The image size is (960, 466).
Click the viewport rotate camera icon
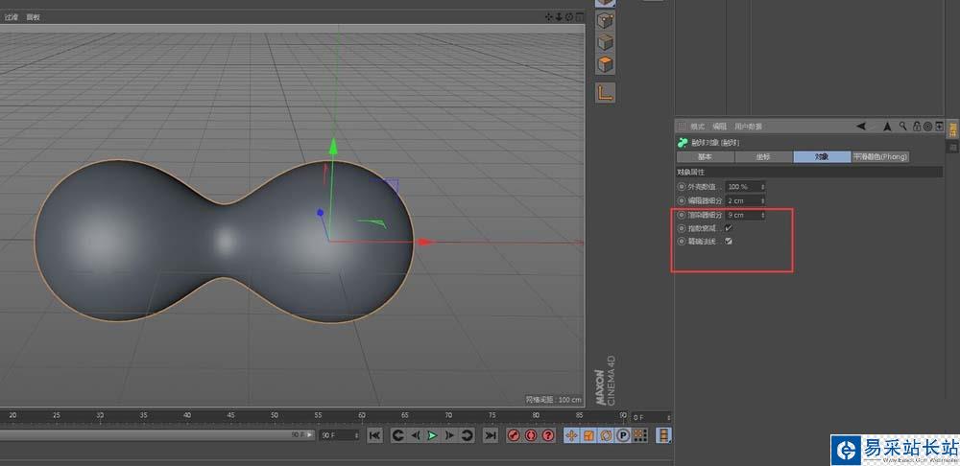coord(568,17)
